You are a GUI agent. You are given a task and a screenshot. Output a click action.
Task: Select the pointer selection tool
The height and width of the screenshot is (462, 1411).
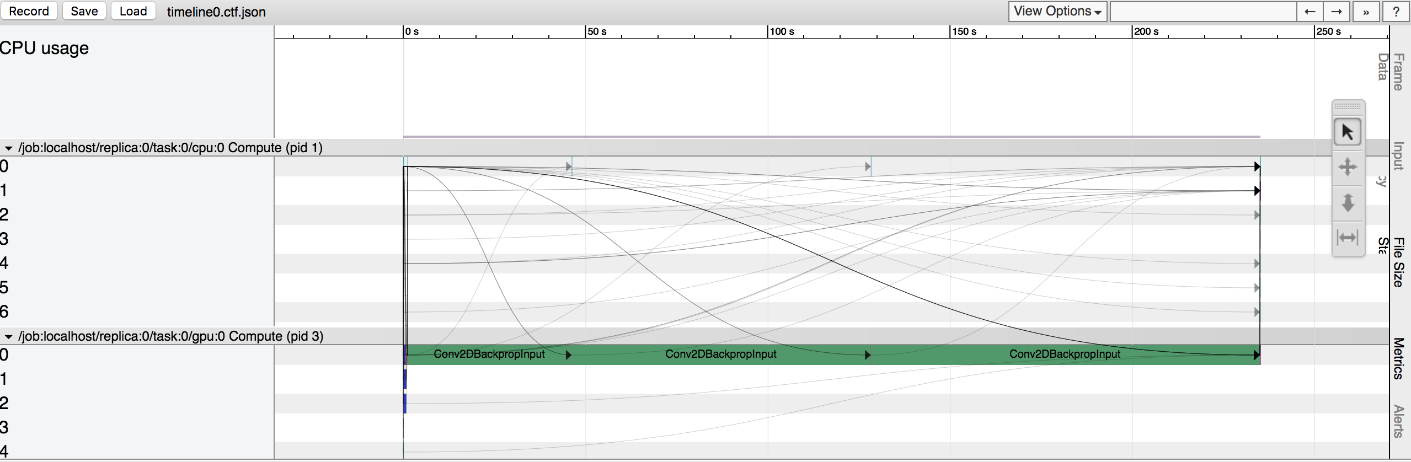coord(1347,132)
